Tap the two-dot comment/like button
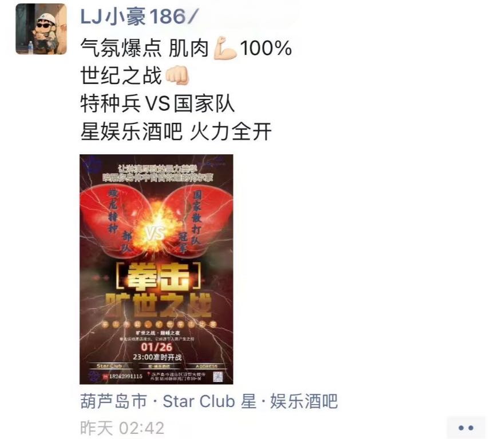This screenshot has height=439, width=503. point(466,428)
